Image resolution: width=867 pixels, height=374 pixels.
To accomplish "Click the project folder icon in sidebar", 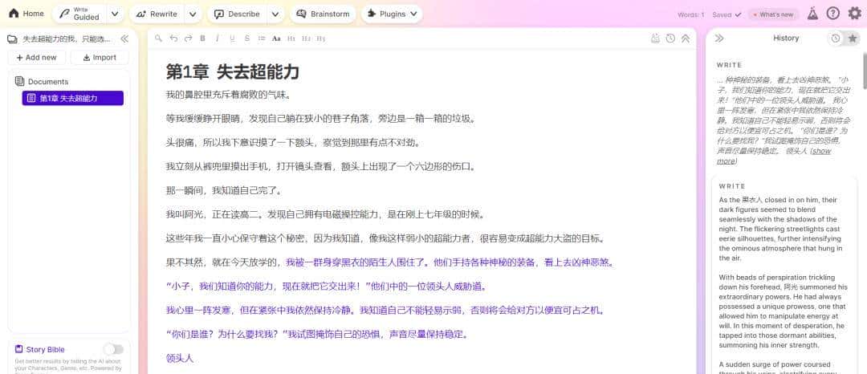I will click(12, 39).
